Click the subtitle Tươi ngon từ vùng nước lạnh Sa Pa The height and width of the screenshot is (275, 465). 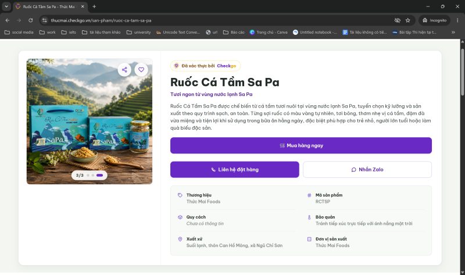tap(212, 94)
